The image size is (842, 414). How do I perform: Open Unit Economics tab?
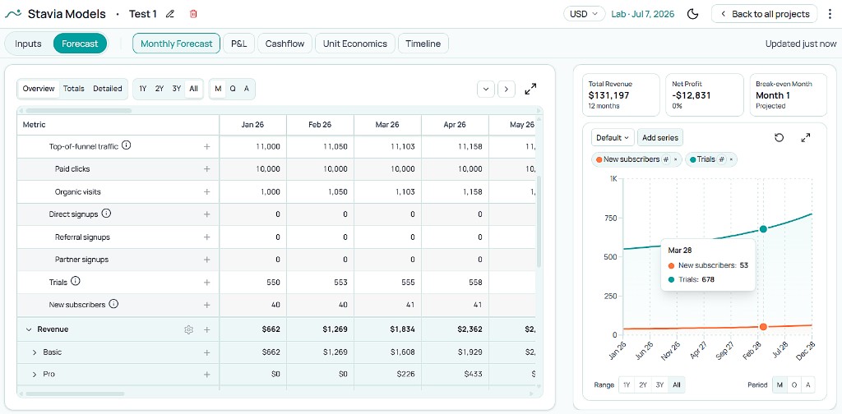pyautogui.click(x=355, y=44)
